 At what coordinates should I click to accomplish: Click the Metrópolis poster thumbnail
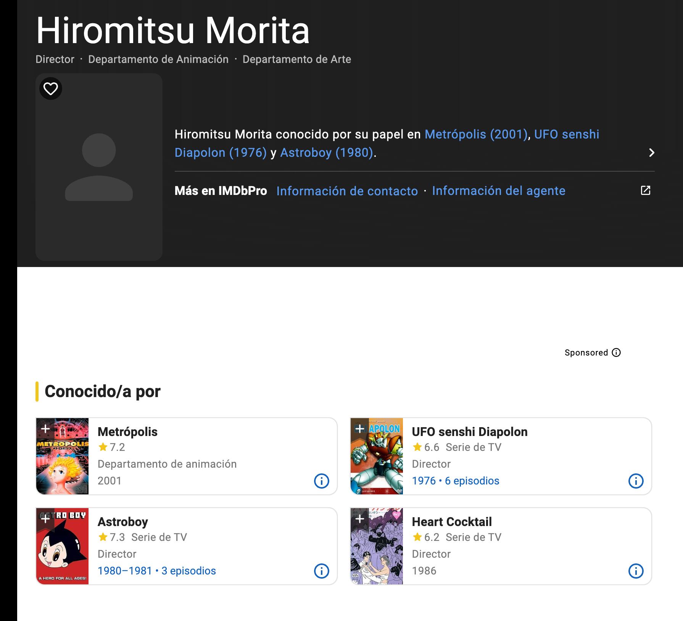[63, 456]
